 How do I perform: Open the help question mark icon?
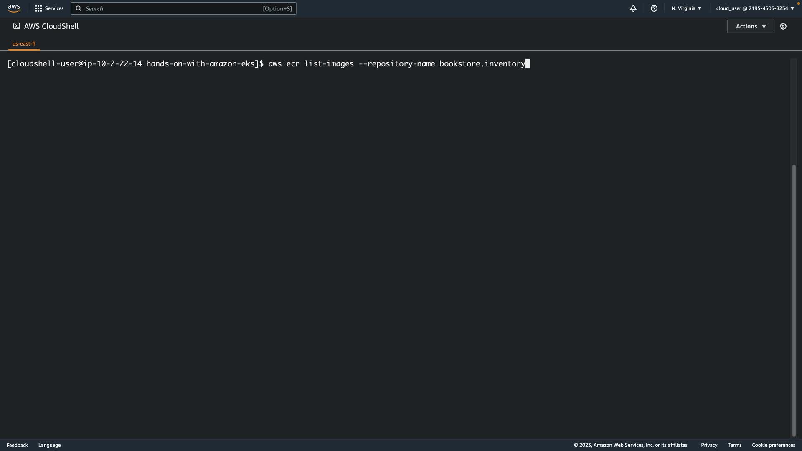pos(654,8)
